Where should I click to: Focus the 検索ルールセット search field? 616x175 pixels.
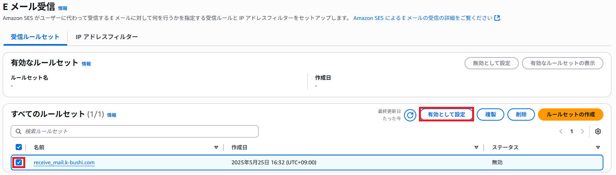(x=135, y=131)
